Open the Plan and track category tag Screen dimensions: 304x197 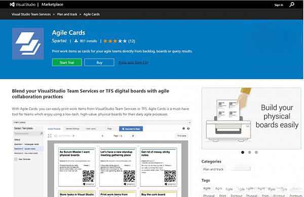coord(213,169)
